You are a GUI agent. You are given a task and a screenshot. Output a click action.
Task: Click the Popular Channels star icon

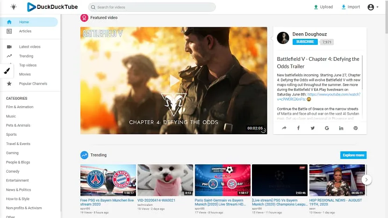[9, 83]
